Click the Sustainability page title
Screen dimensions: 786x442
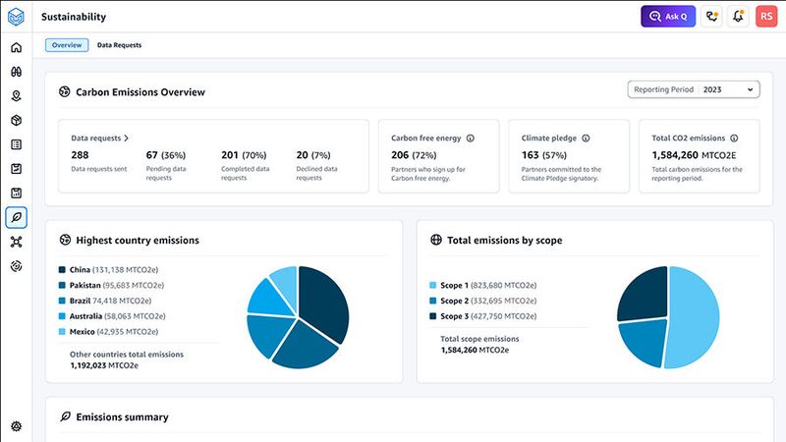pyautogui.click(x=74, y=17)
